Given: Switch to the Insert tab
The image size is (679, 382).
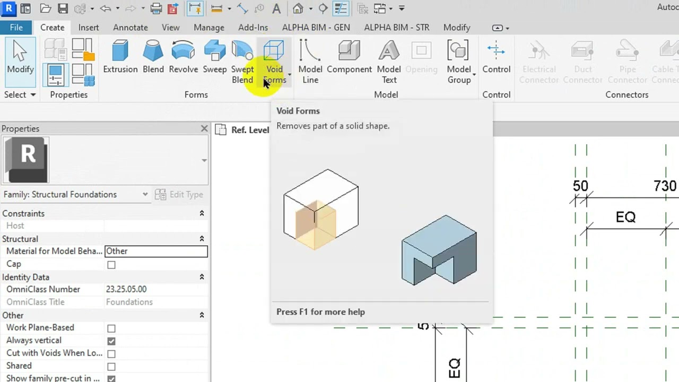Looking at the screenshot, I should (x=89, y=28).
